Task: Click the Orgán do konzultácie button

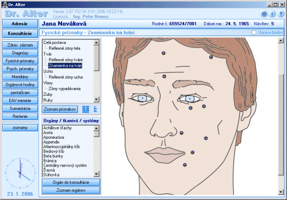Action: [x=71, y=182]
